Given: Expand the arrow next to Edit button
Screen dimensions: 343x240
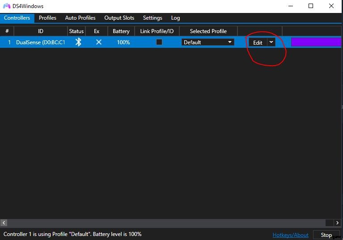Looking at the screenshot, I should tap(271, 42).
